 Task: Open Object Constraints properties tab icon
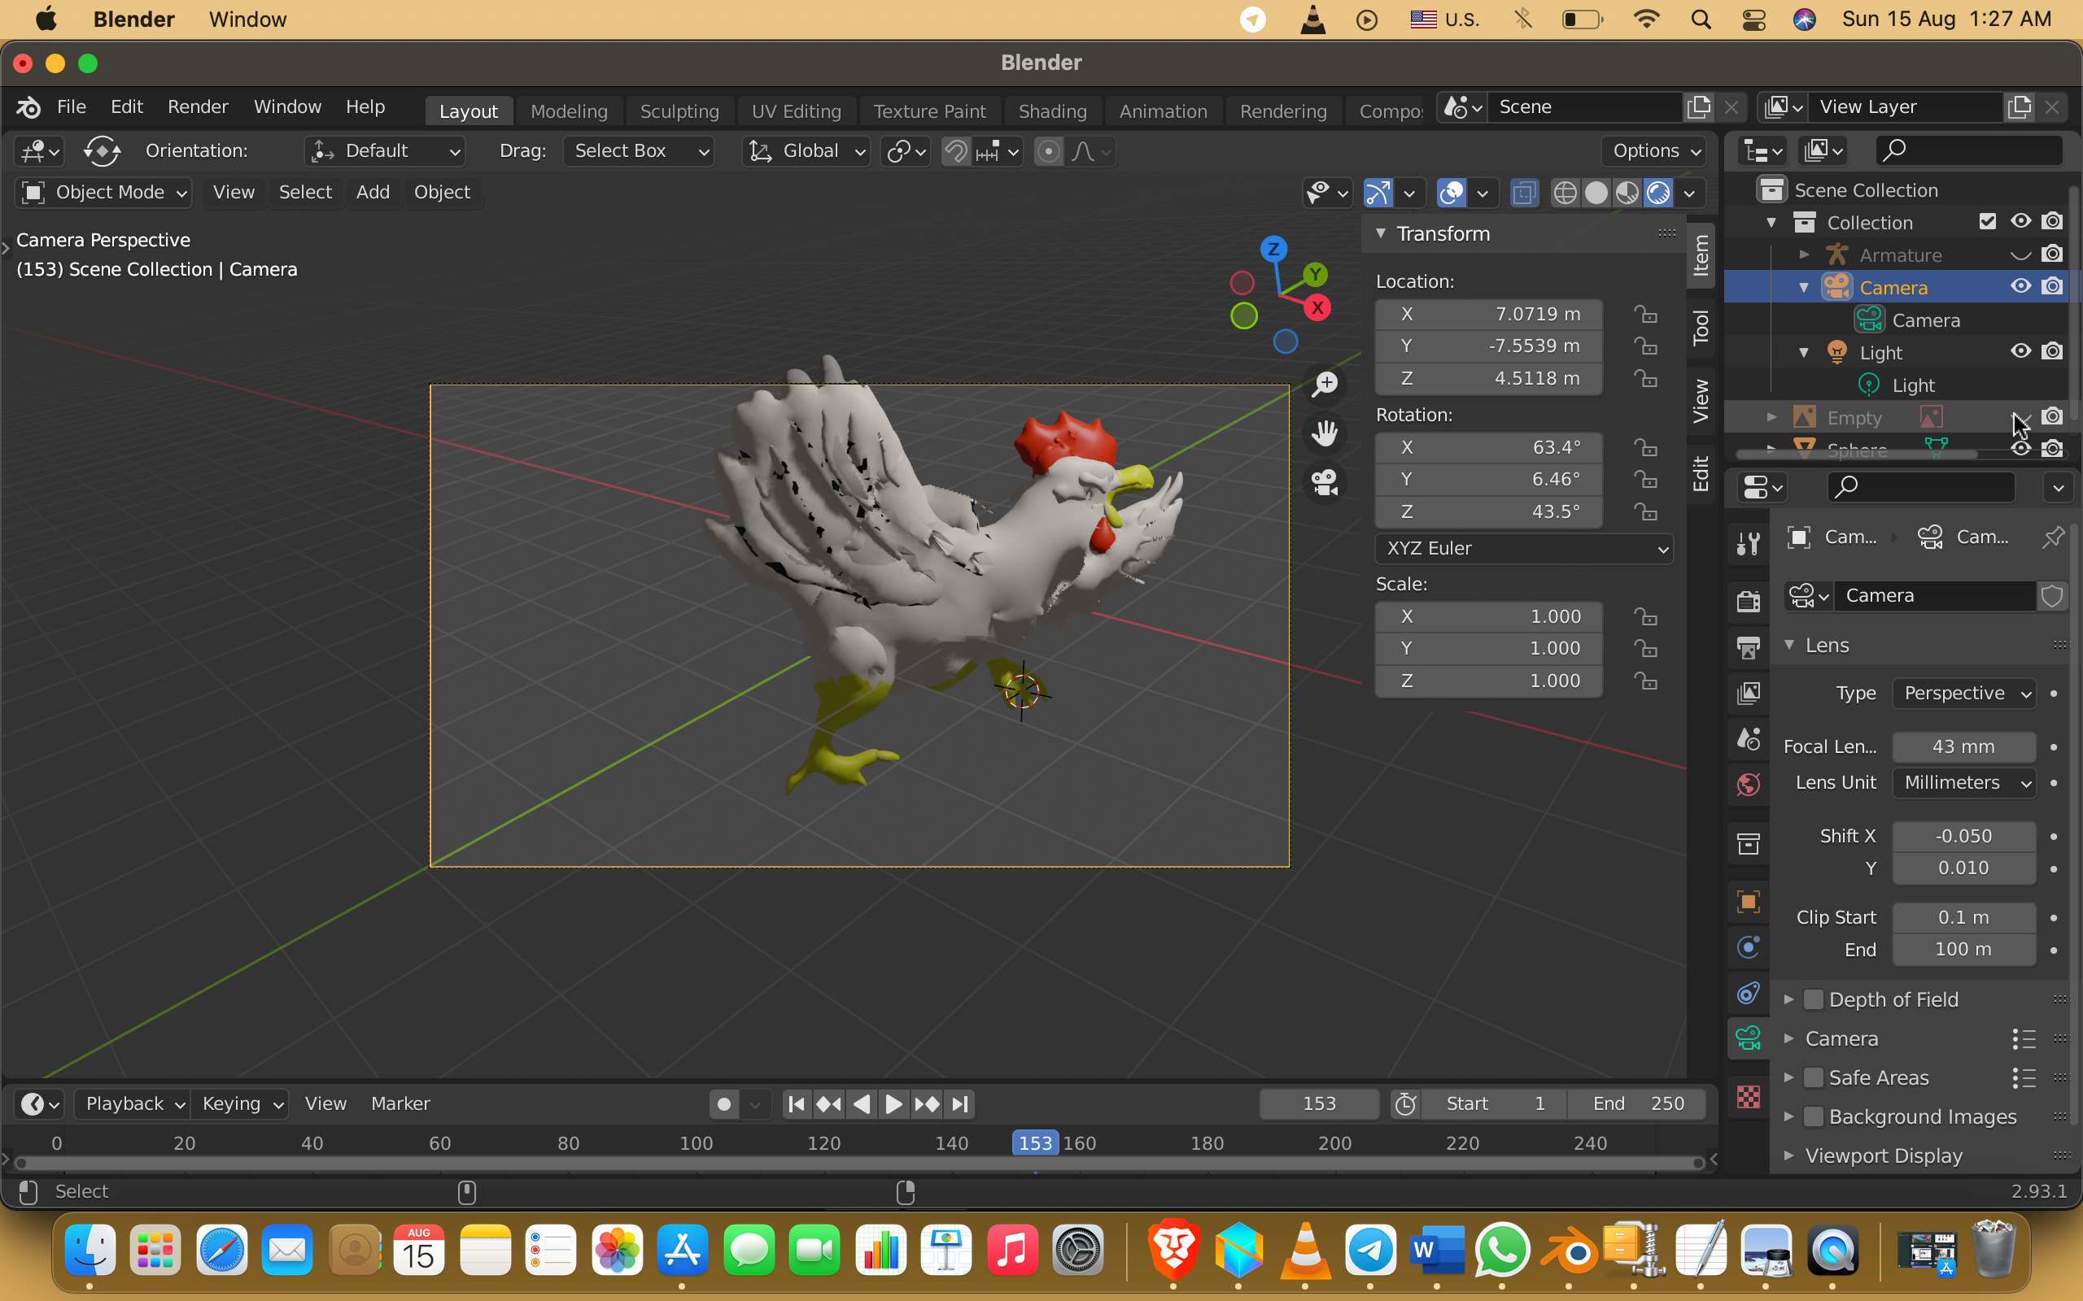1748,994
